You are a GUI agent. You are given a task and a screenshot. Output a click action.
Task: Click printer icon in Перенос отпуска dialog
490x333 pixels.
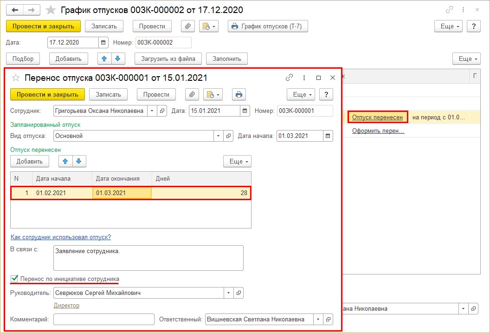(239, 94)
